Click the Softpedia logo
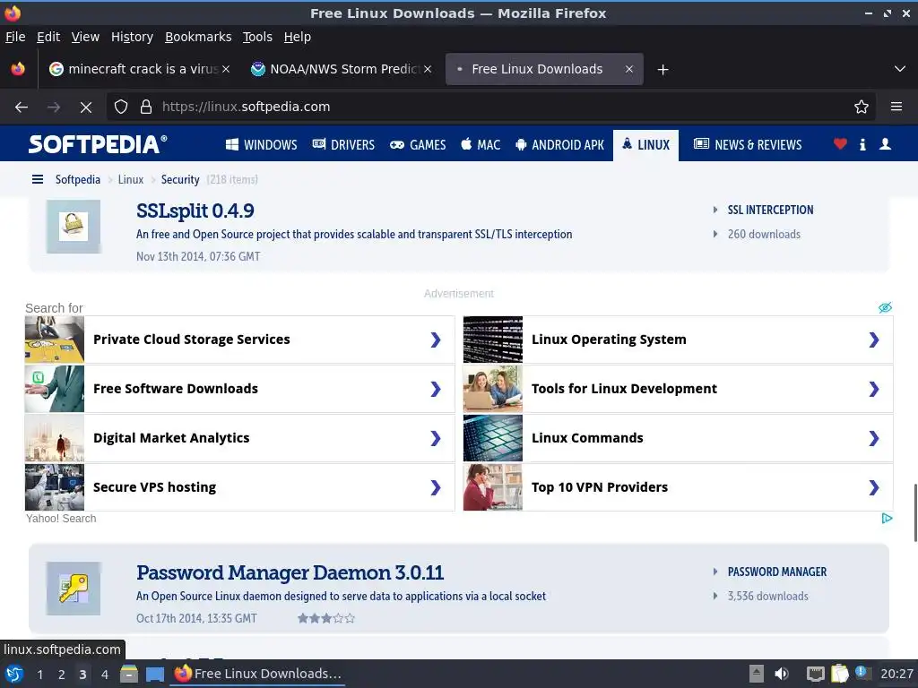The height and width of the screenshot is (688, 918). (x=98, y=144)
